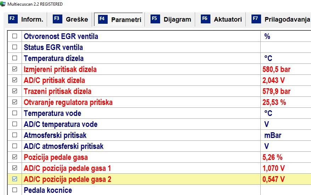Click the F7 icon beside Prilagođavanja
The width and height of the screenshot is (311, 195).
pyautogui.click(x=256, y=19)
